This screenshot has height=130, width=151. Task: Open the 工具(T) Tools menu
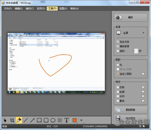pos(52,9)
